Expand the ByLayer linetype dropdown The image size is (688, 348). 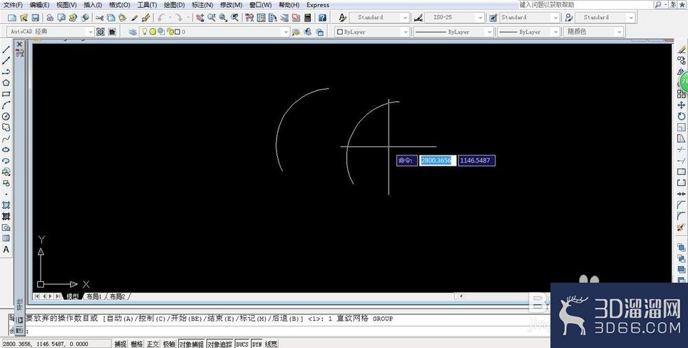tap(454, 32)
